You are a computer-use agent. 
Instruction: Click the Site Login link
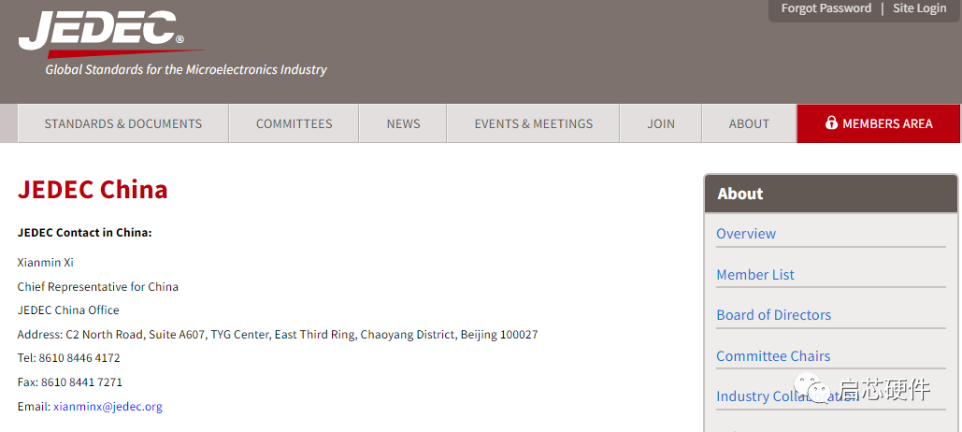tap(919, 8)
